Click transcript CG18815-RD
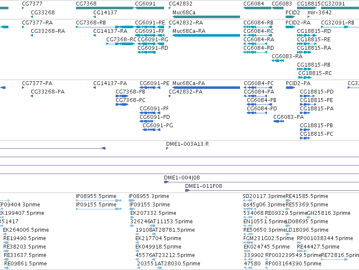 [x=307, y=35]
